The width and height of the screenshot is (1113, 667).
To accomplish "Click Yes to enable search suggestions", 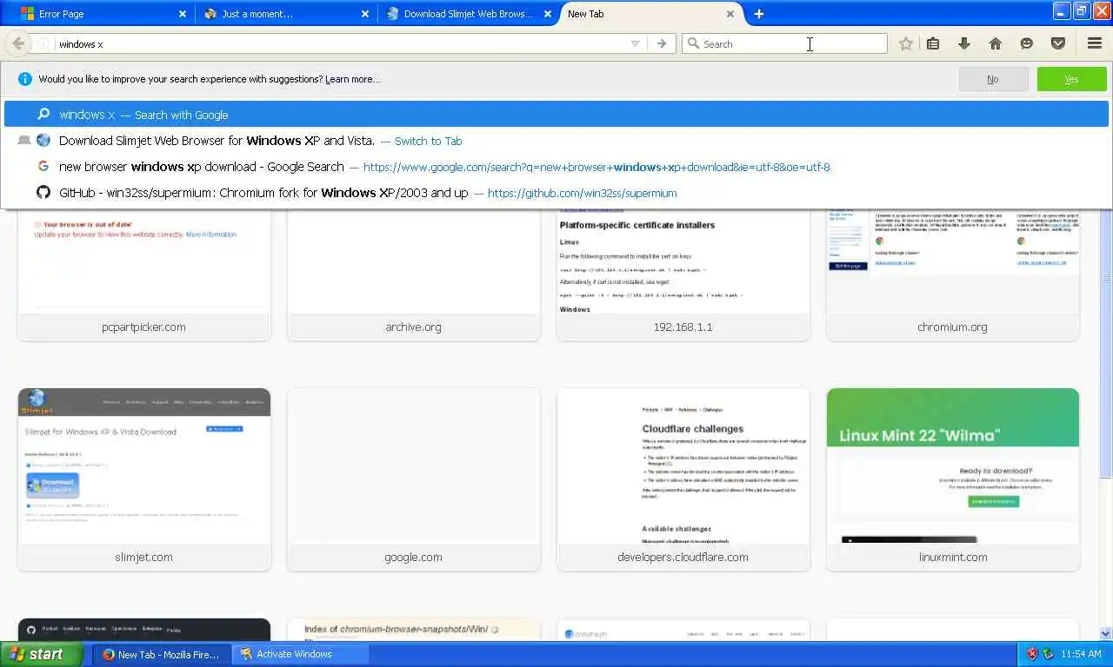I will pos(1071,79).
